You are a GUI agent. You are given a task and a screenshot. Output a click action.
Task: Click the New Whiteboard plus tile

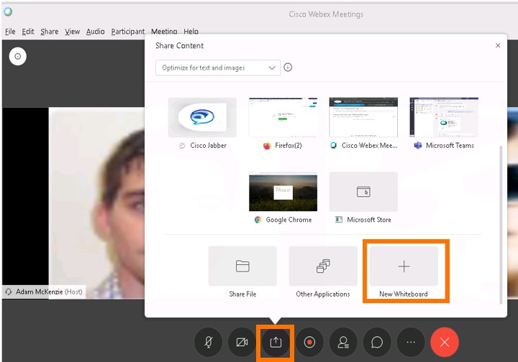click(x=404, y=266)
